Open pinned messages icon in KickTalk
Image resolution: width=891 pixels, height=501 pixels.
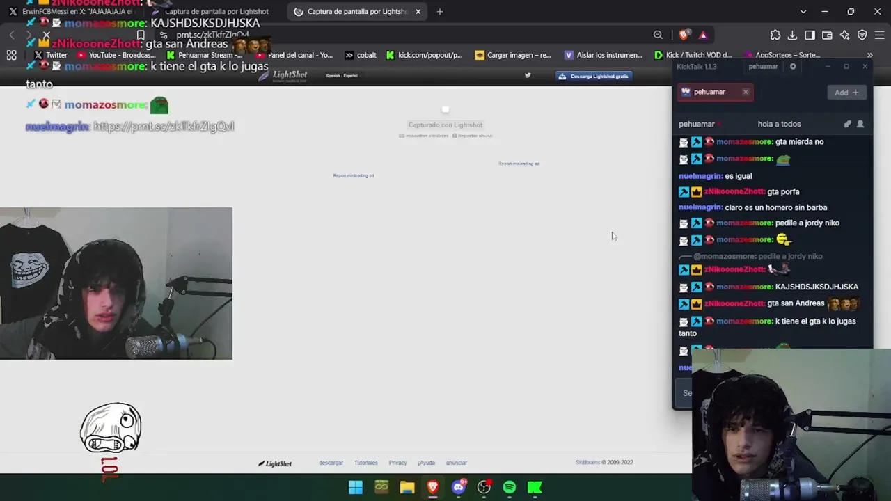(847, 124)
